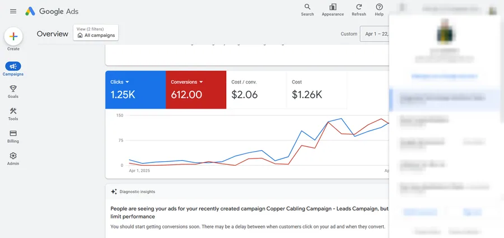Image resolution: width=504 pixels, height=238 pixels.
Task: Open the Clicks metric dropdown
Action: click(120, 82)
